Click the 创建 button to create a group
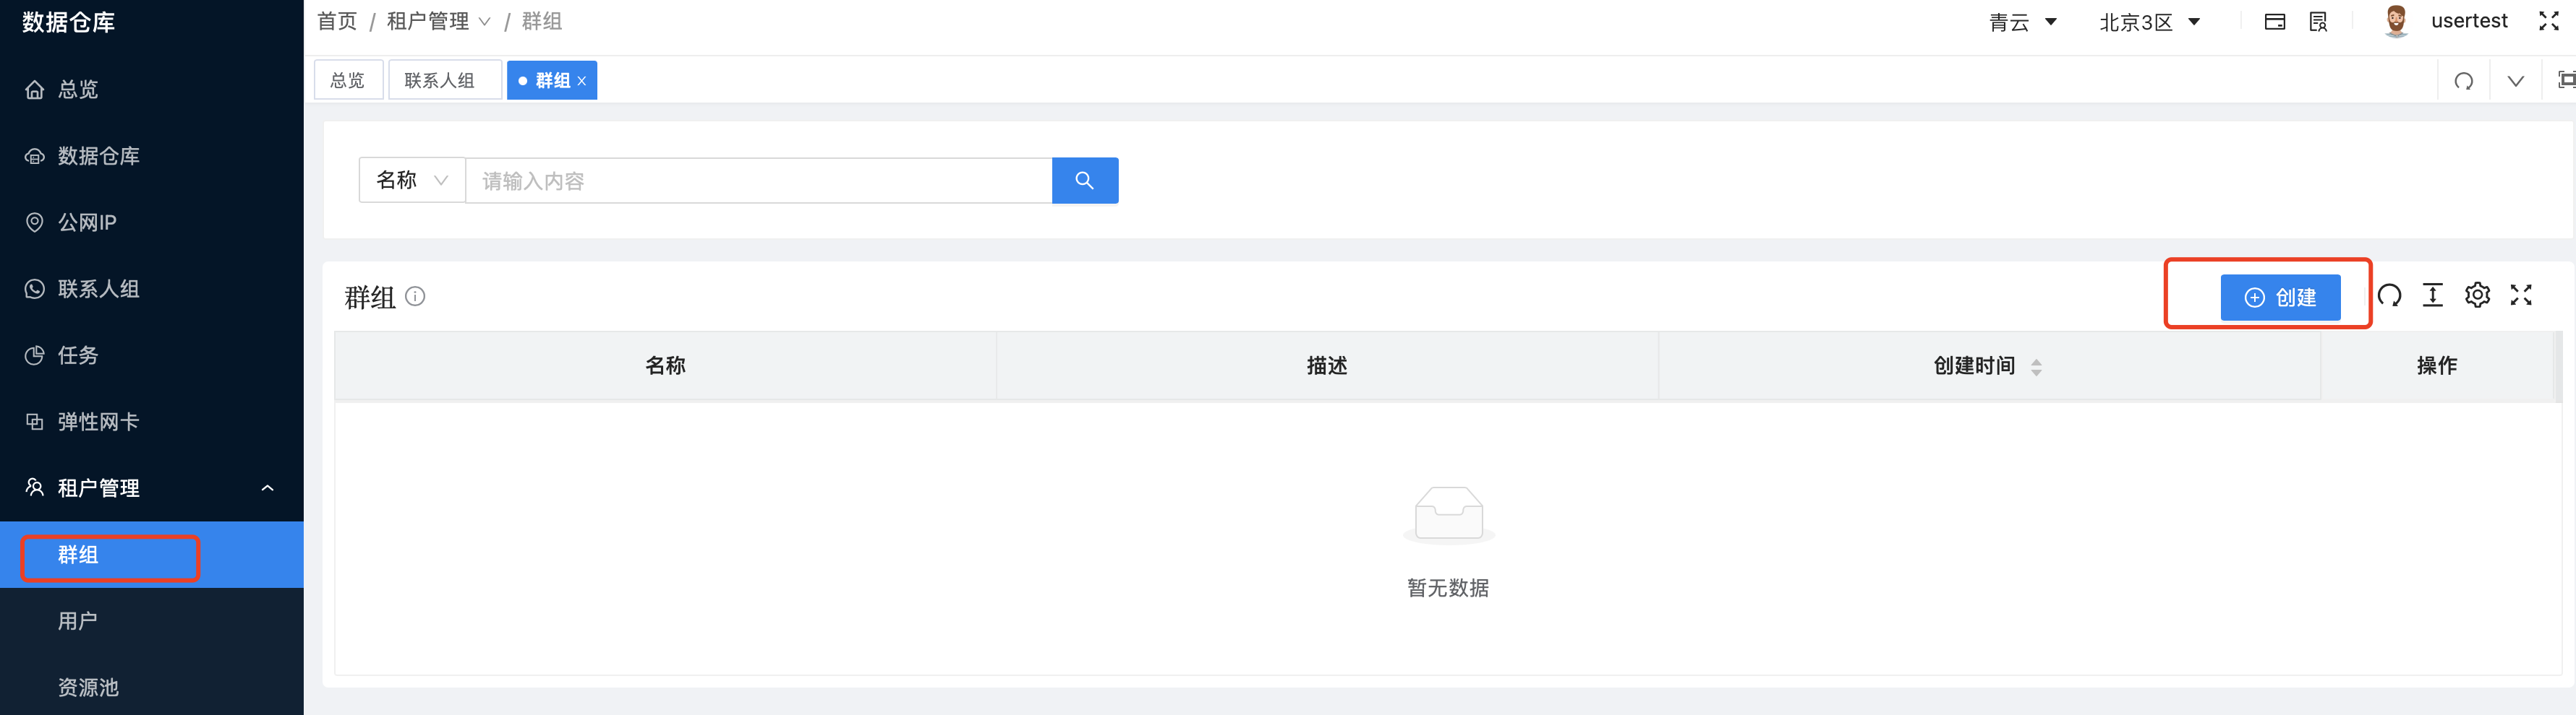 click(2282, 297)
